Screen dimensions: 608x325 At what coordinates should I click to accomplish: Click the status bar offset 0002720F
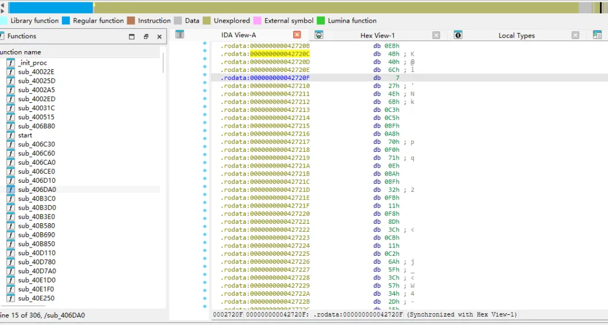coord(227,314)
